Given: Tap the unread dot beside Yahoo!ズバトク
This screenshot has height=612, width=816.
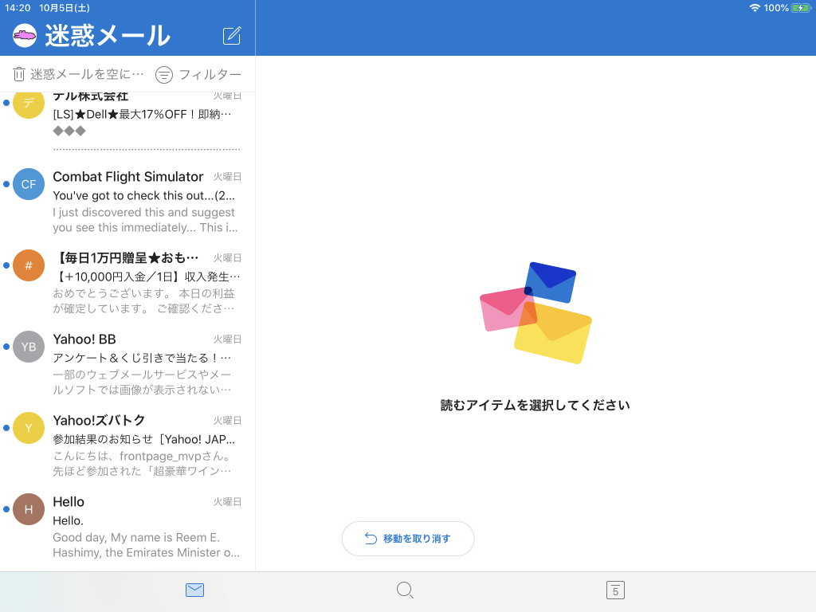Looking at the screenshot, I should pos(6,428).
